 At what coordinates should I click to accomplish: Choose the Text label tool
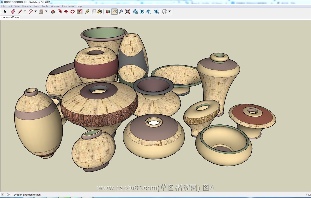pos(94,12)
